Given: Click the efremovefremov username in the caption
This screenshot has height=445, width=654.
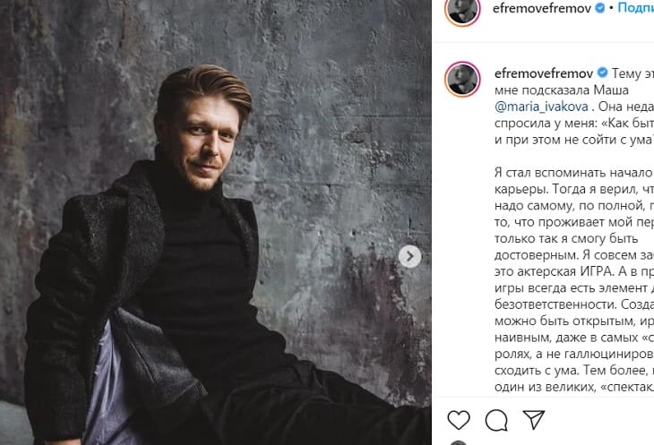Looking at the screenshot, I should [x=543, y=72].
